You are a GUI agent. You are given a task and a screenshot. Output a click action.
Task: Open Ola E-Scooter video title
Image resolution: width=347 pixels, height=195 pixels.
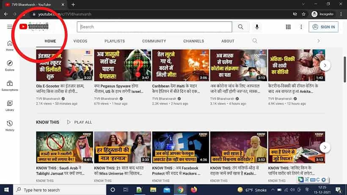coord(60,88)
